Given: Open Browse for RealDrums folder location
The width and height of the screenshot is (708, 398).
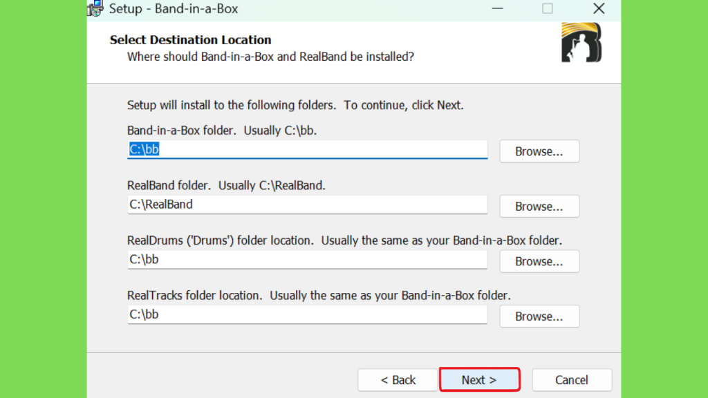Looking at the screenshot, I should [x=539, y=261].
